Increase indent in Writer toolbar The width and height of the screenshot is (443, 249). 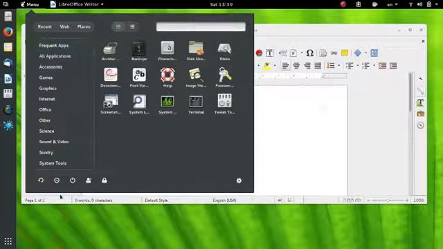pyautogui.click(x=382, y=66)
